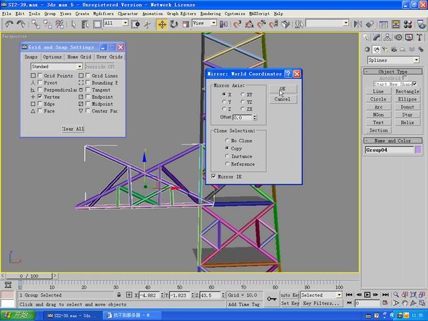The image size is (428, 321).
Task: Open the Modifiers menu
Action: click(x=103, y=13)
